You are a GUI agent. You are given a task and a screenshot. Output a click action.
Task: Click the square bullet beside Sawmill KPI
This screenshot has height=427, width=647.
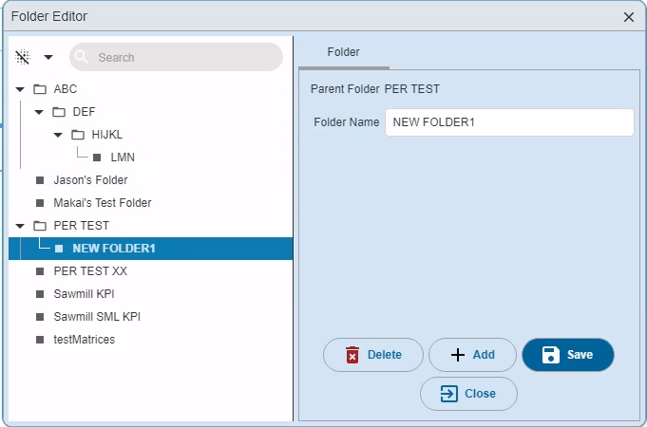tap(40, 294)
